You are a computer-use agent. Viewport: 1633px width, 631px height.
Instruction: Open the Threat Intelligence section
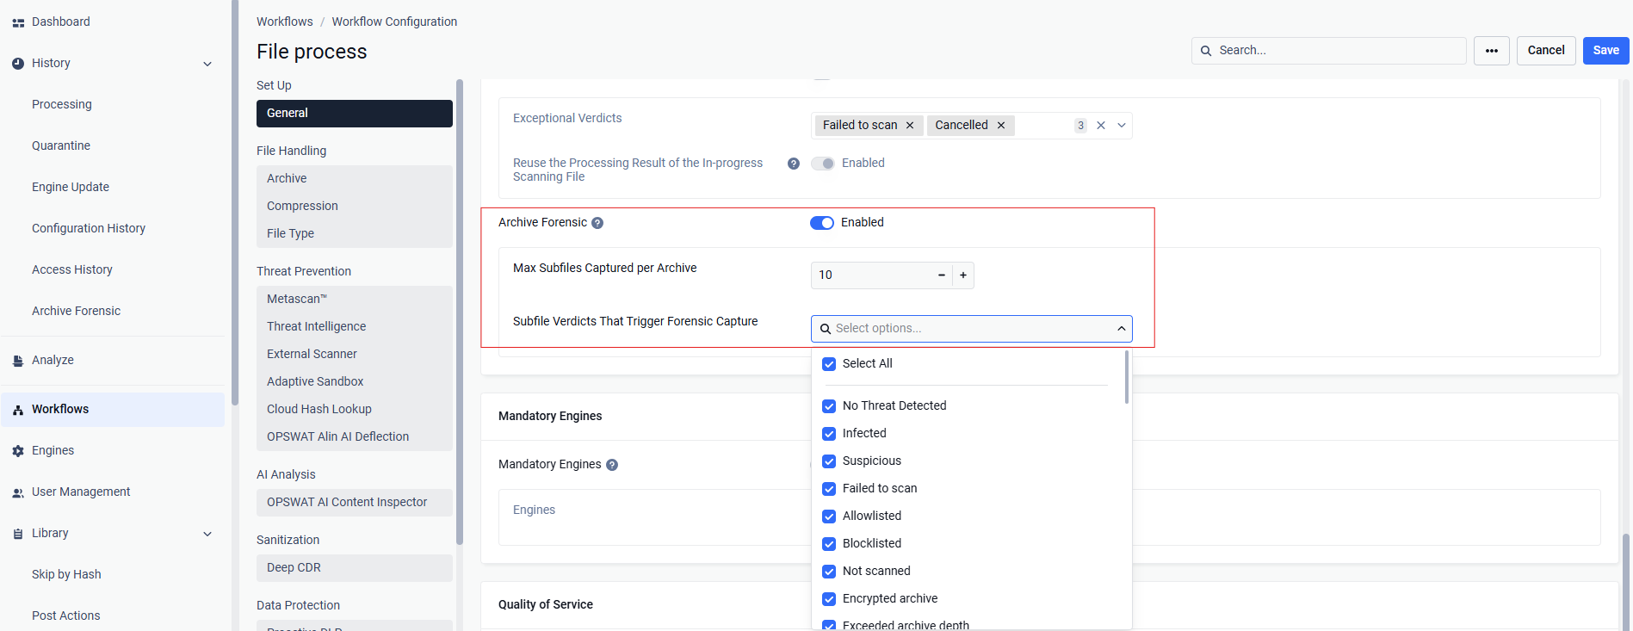[355, 327]
